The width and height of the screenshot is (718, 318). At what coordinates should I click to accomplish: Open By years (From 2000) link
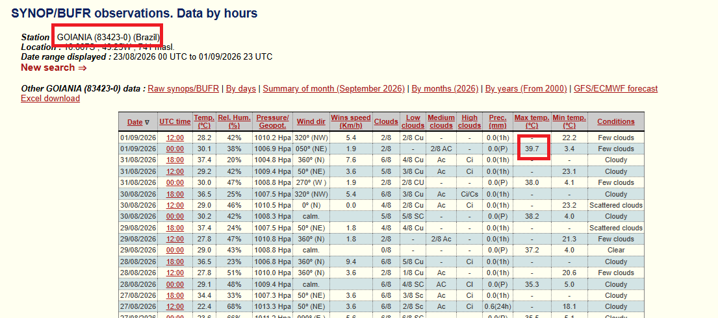pos(526,89)
